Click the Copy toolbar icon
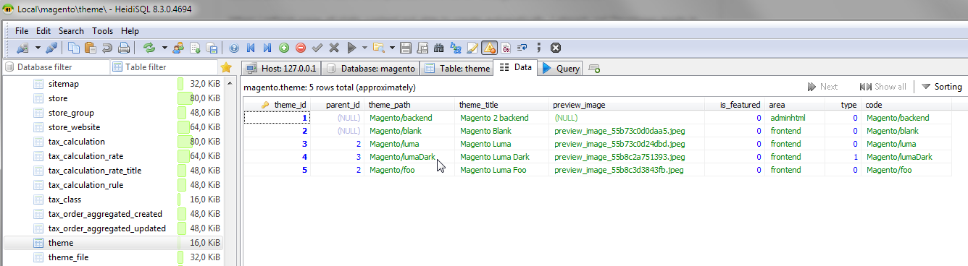 74,48
